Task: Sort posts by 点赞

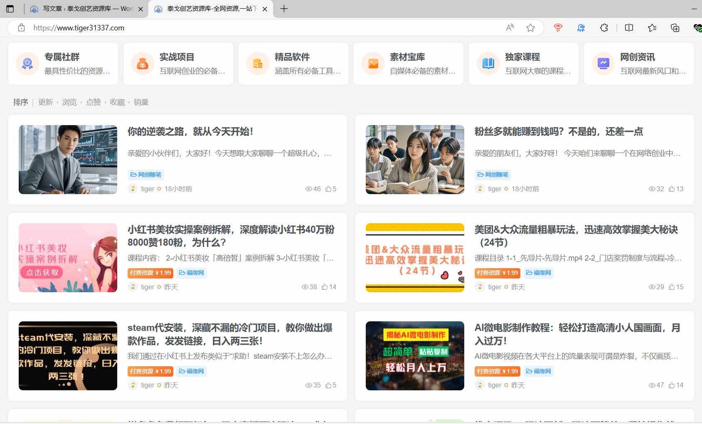Action: click(x=94, y=102)
